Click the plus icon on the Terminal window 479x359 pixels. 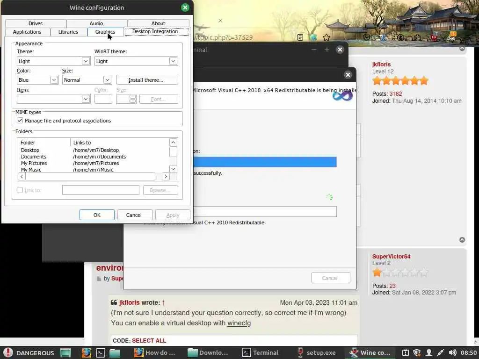[x=327, y=50]
